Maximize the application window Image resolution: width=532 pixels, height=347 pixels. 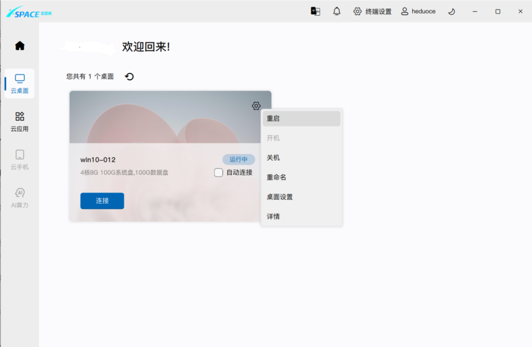click(x=498, y=12)
